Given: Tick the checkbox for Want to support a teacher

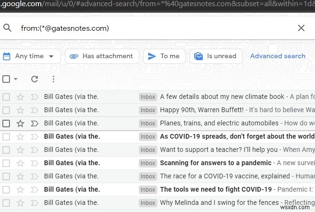Looking at the screenshot, I should click(6, 150).
